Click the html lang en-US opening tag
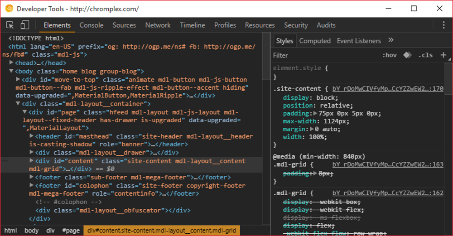This screenshot has width=453, height=236. pyautogui.click(x=129, y=50)
